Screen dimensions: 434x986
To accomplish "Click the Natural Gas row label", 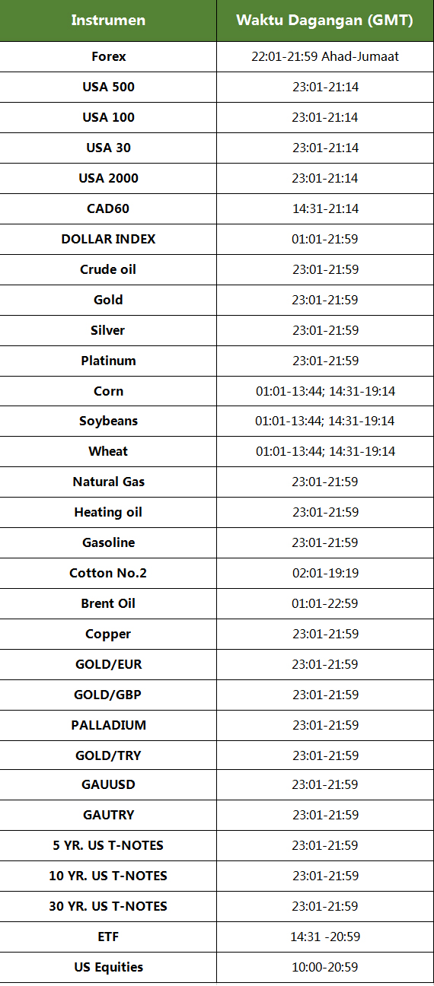I will 108,482.
